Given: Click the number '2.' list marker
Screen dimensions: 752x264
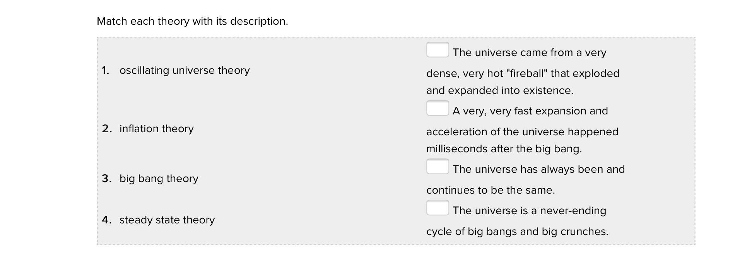Looking at the screenshot, I should (107, 129).
